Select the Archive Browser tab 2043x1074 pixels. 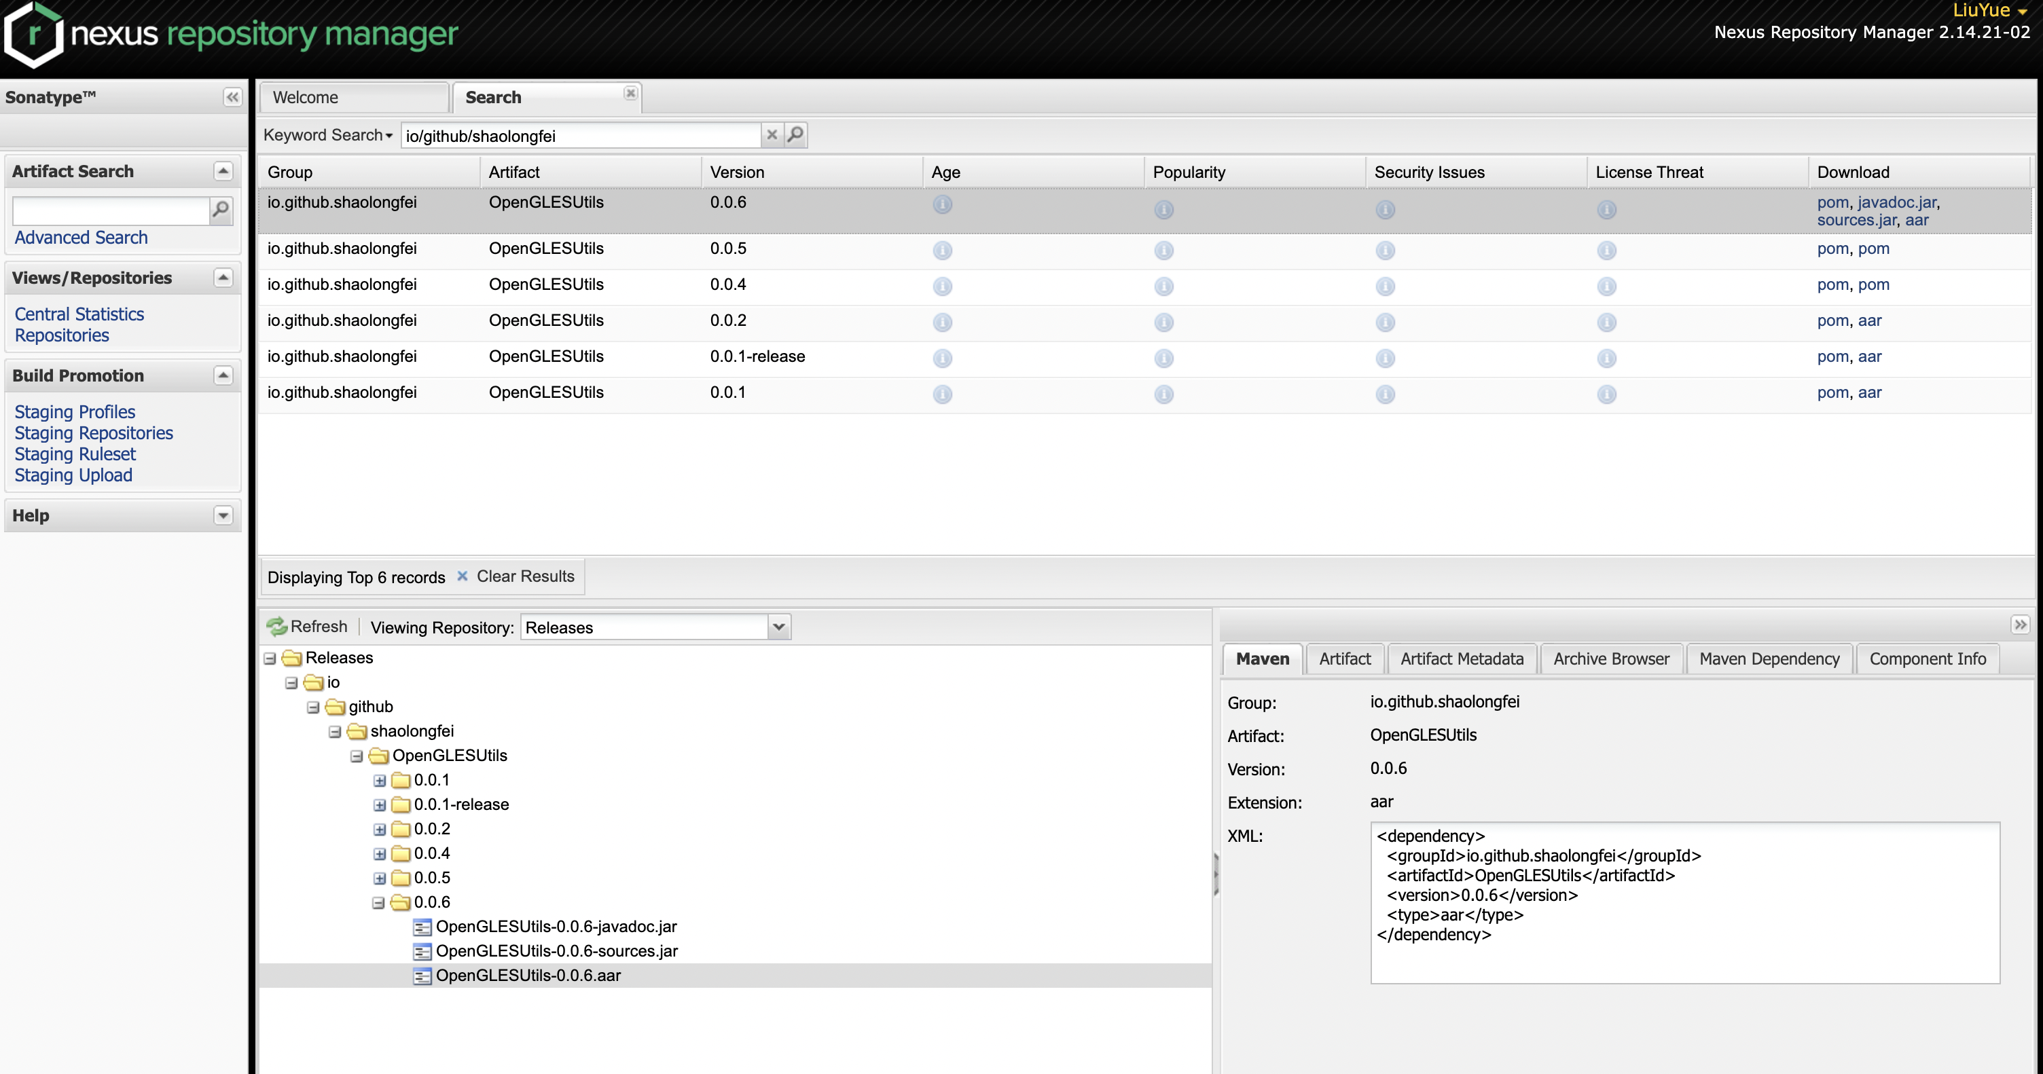pos(1610,659)
